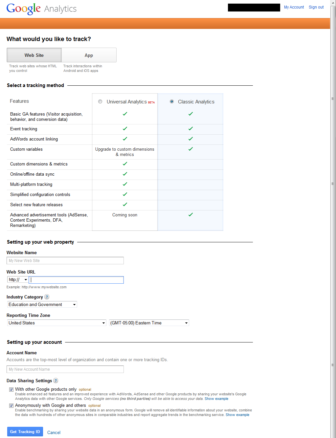Open the http:// protocol dropdown

[x=18, y=280]
